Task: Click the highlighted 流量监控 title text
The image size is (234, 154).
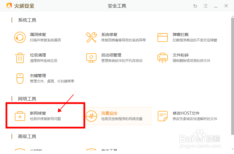Action: (109, 113)
